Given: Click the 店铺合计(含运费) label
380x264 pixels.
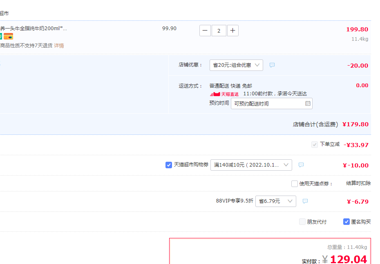Looking at the screenshot, I should coord(315,124).
